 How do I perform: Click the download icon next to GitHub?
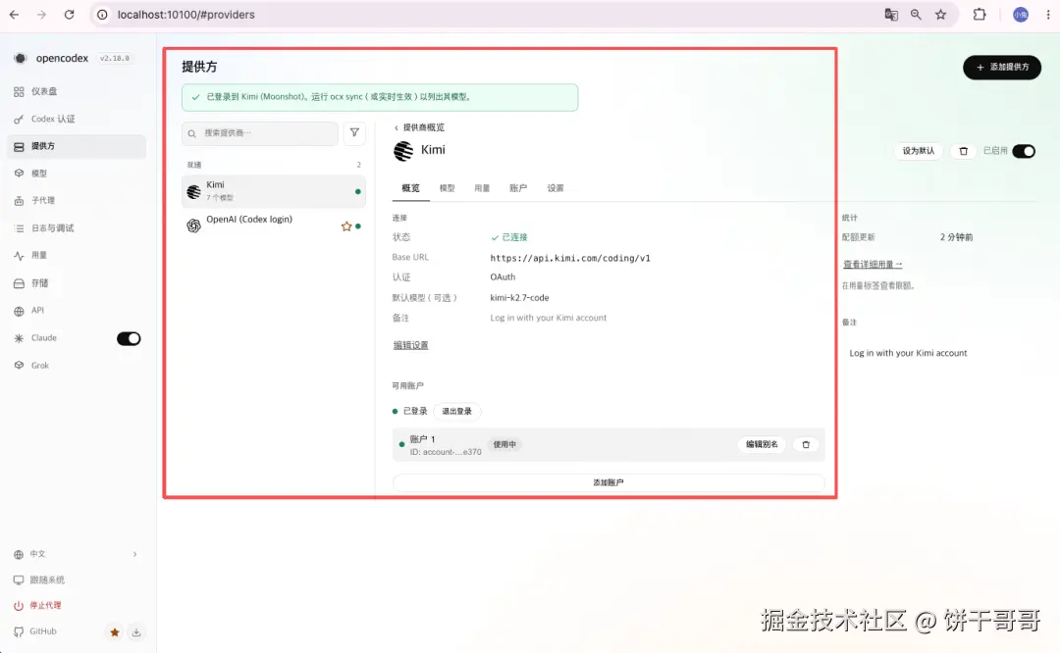point(135,632)
